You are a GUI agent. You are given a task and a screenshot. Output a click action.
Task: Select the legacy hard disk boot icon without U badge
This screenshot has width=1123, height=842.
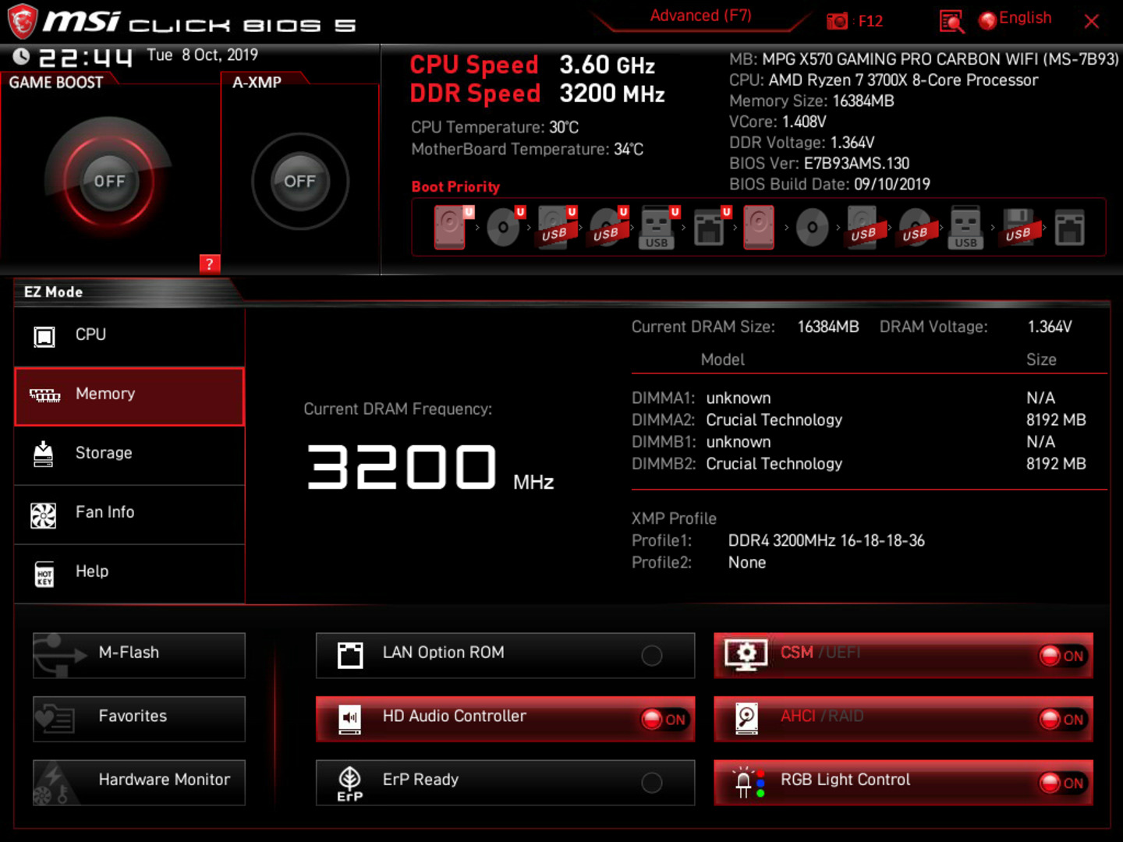pos(759,227)
